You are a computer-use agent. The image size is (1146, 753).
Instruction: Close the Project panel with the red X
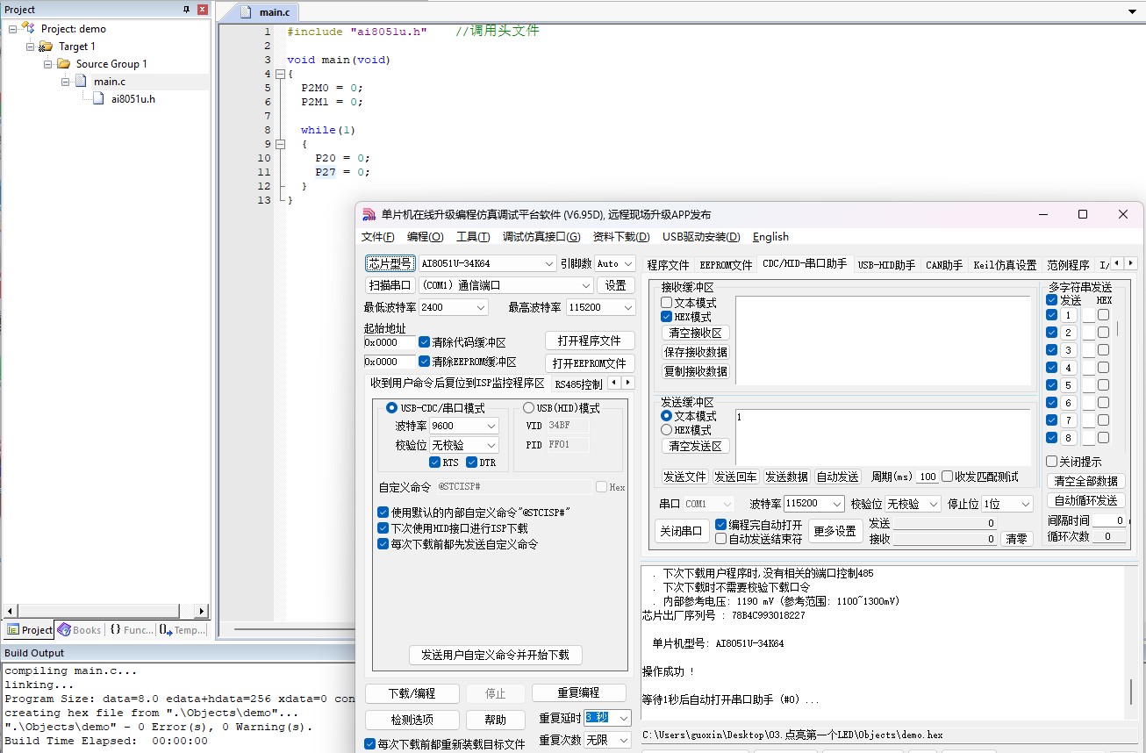click(202, 10)
